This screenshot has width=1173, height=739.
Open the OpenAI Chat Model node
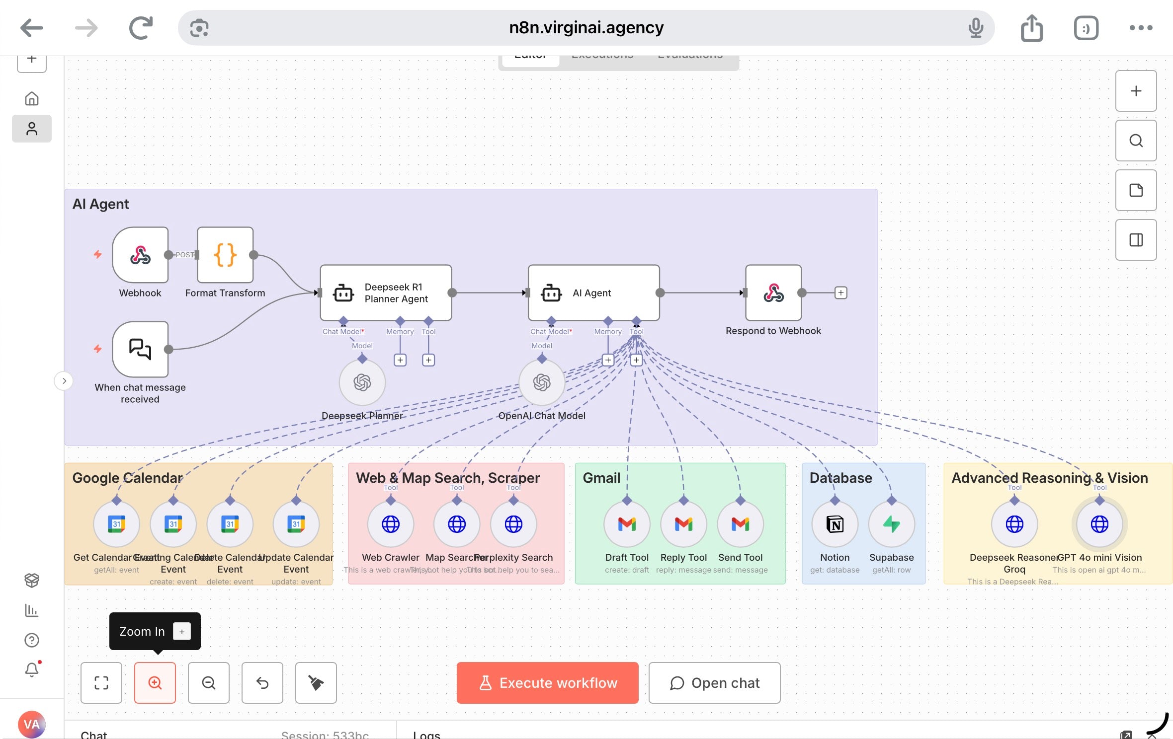point(542,382)
